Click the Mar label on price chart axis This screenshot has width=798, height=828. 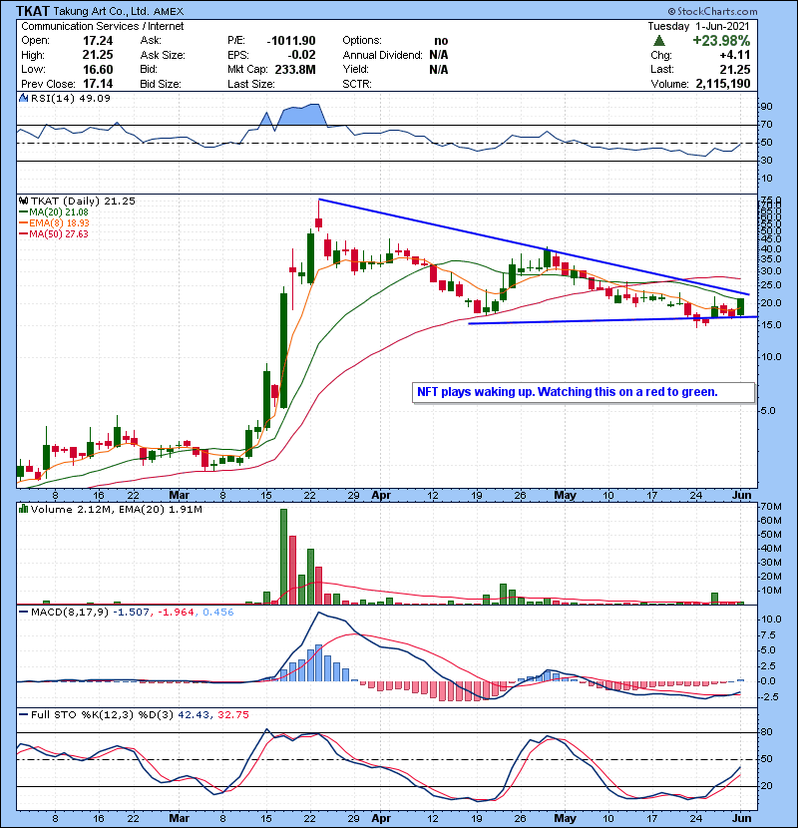click(x=179, y=496)
